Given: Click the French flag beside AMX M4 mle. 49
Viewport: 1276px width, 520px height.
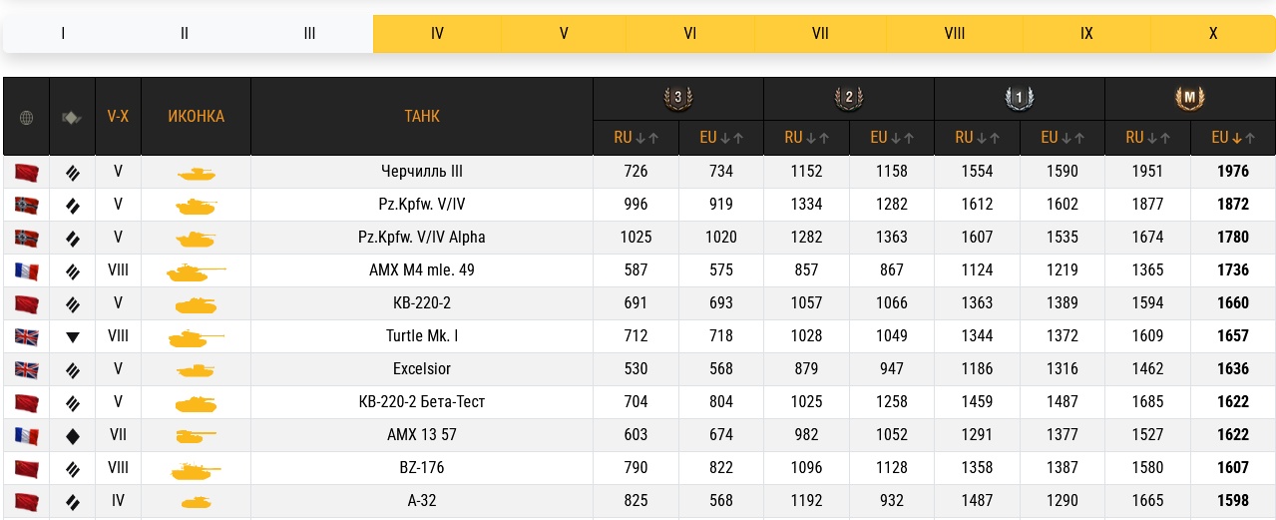Looking at the screenshot, I should coord(26,270).
